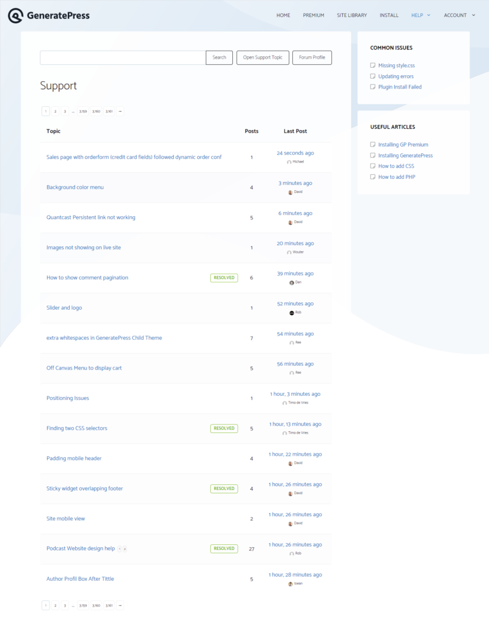Viewport: 489px width, 631px height.
Task: Focus the support search input field
Action: pyautogui.click(x=123, y=57)
